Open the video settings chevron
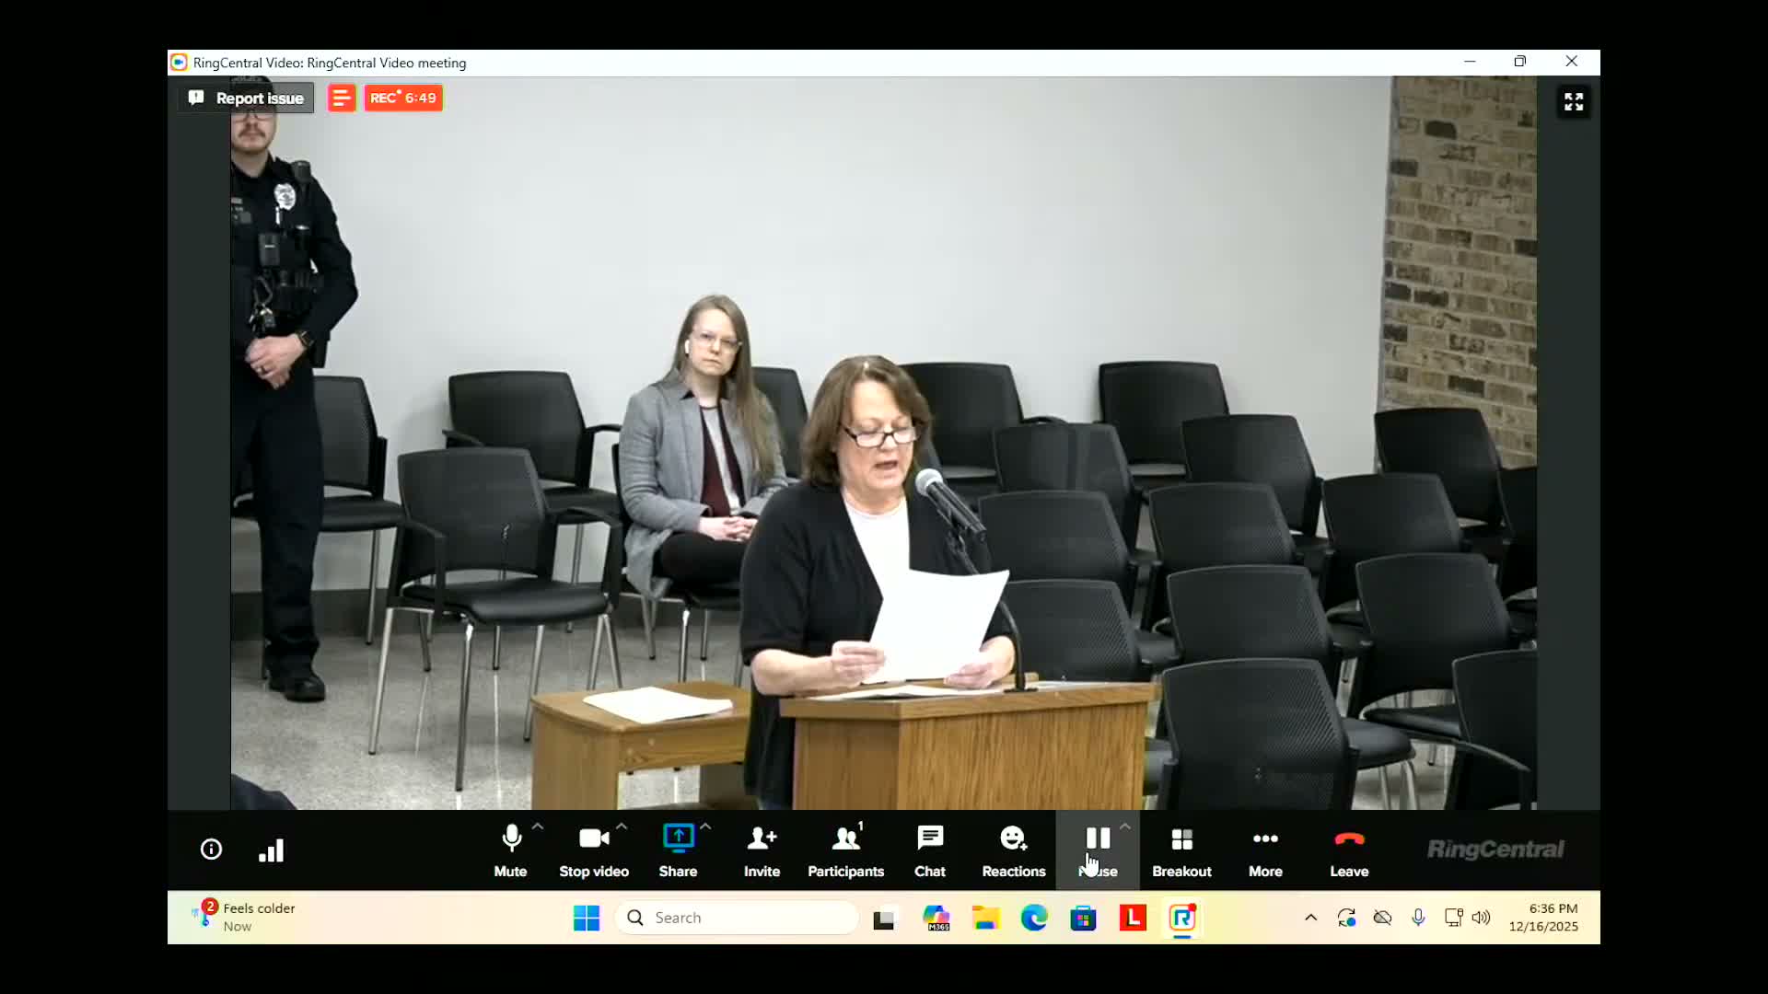 click(x=622, y=826)
